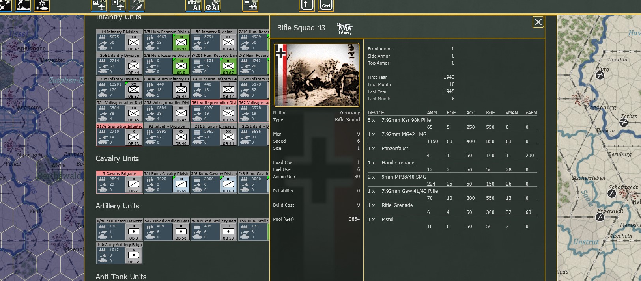This screenshot has height=281, width=641.
Task: Open the 551 Volksgrenadier Division title
Action: (120, 102)
